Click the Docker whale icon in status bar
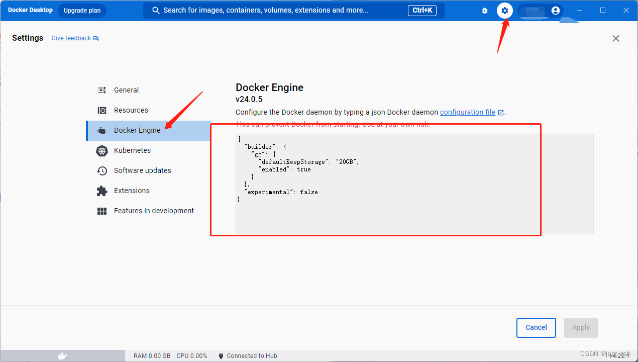The height and width of the screenshot is (362, 638). tap(61, 355)
